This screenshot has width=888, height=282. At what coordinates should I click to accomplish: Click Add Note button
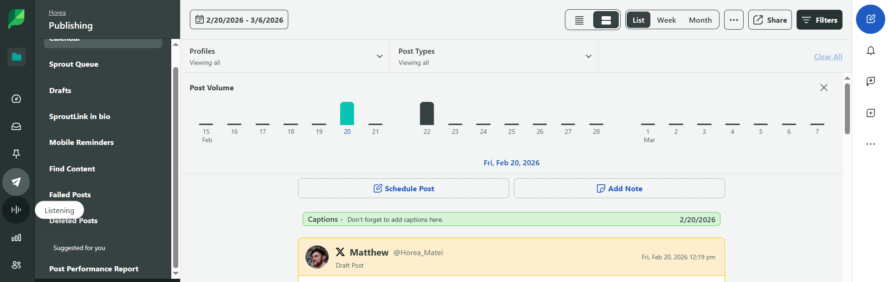click(619, 188)
